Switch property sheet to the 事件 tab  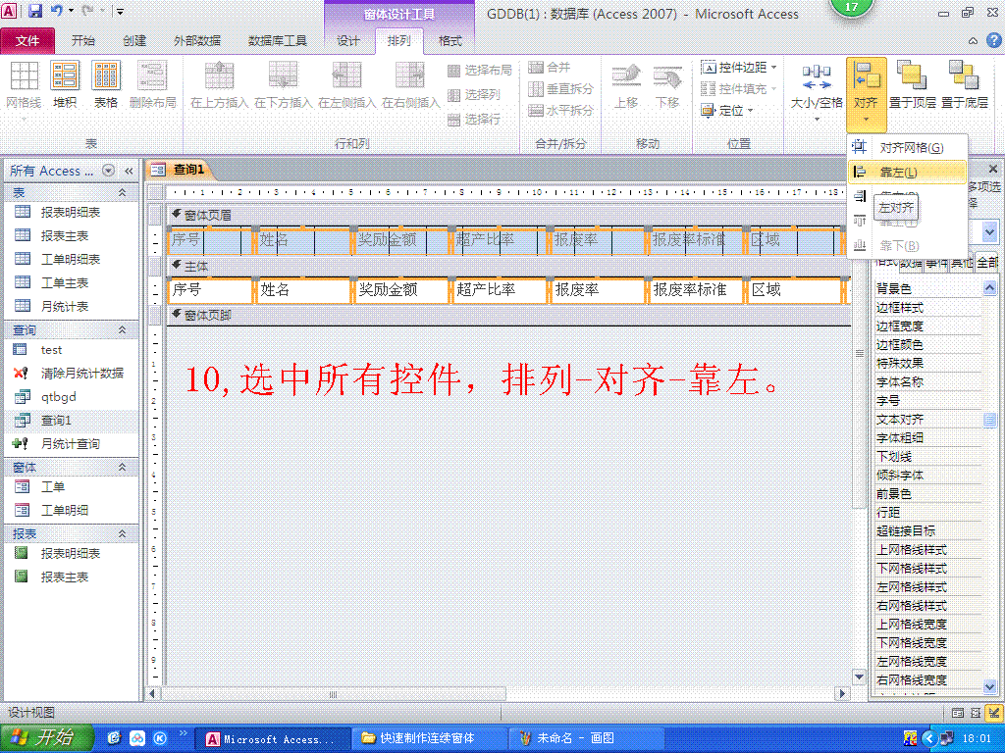936,262
